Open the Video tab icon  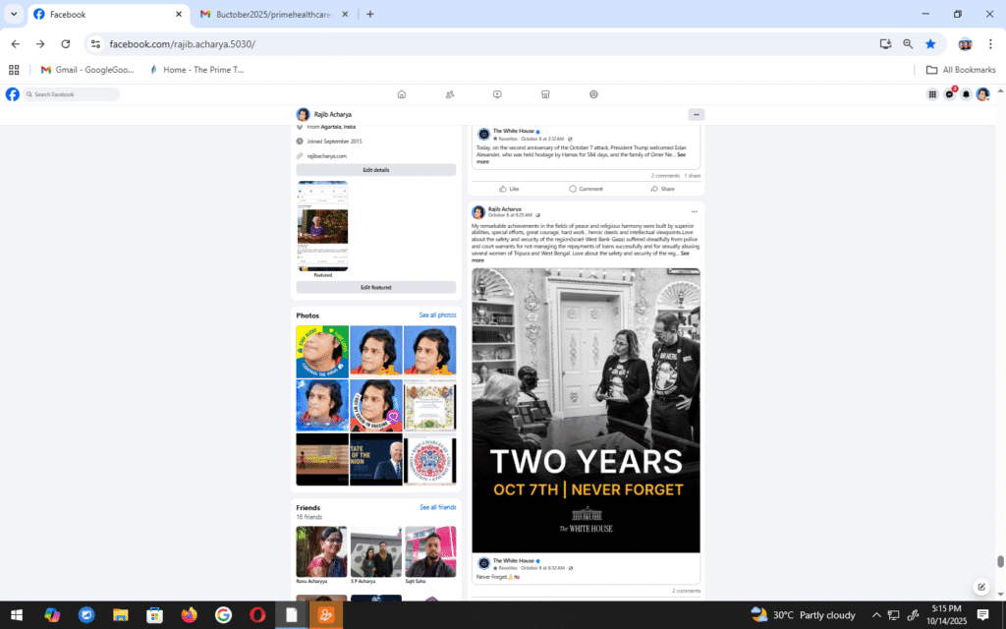[x=497, y=94]
